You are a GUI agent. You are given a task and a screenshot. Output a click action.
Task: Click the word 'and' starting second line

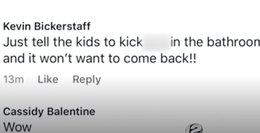click(x=14, y=59)
